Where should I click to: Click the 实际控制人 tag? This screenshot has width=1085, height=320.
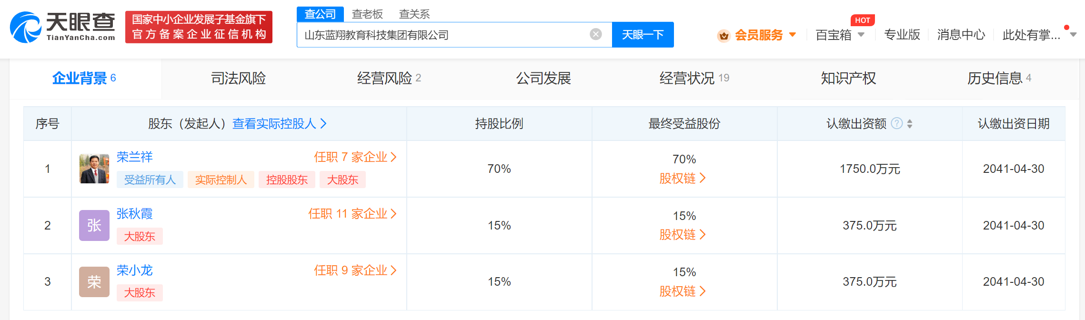tap(221, 180)
